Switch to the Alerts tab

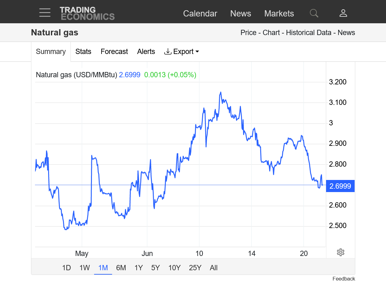coord(146,52)
